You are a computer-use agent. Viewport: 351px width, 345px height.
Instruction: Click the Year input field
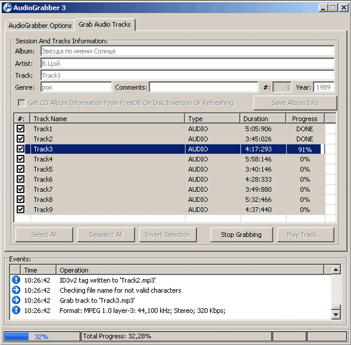324,87
